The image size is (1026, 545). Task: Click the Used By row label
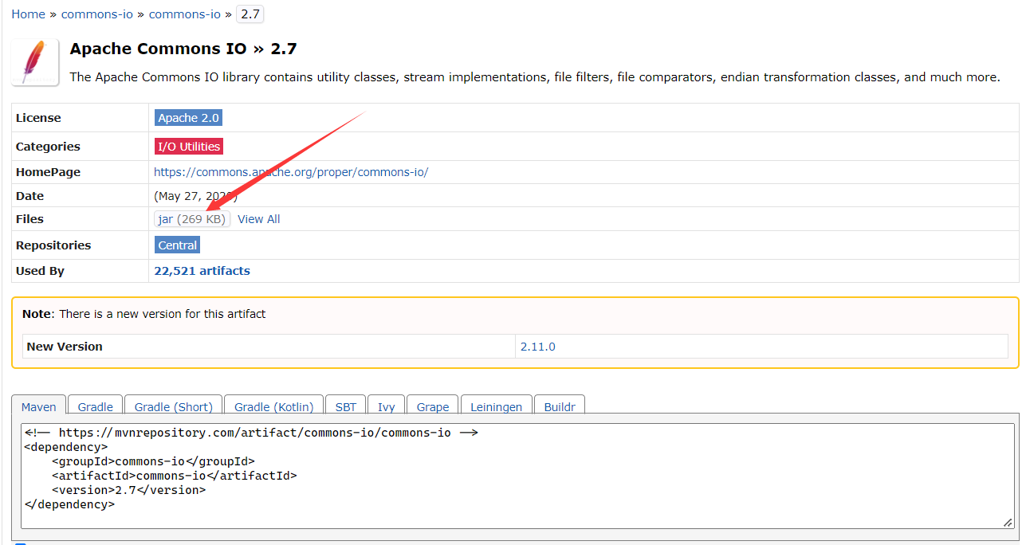click(x=40, y=271)
